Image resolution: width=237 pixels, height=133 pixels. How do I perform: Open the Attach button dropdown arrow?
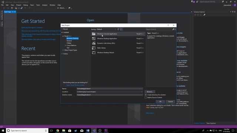pyautogui.click(x=66, y=8)
